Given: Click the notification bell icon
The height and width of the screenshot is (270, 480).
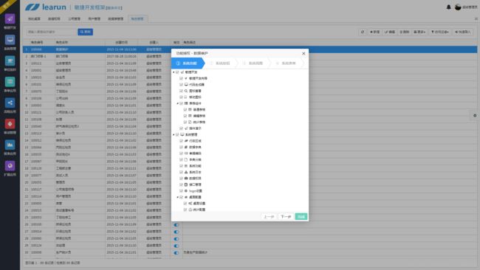Looking at the screenshot, I should click(x=448, y=7).
